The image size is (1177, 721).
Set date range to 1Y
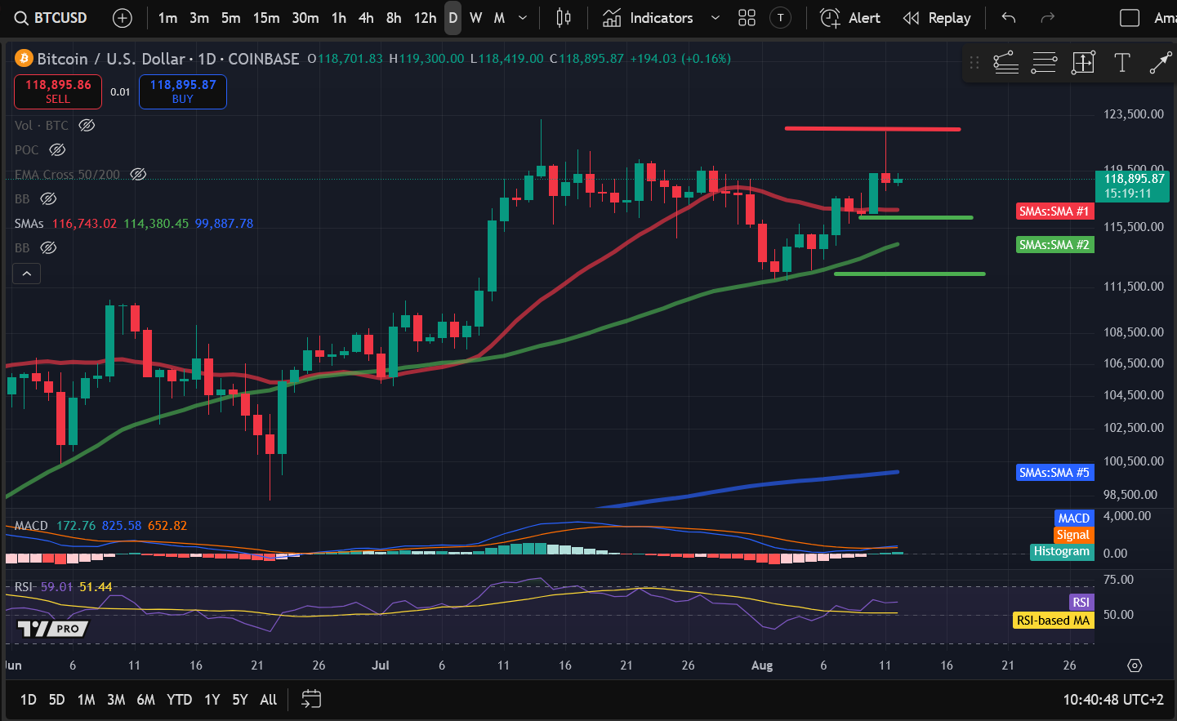tap(212, 700)
